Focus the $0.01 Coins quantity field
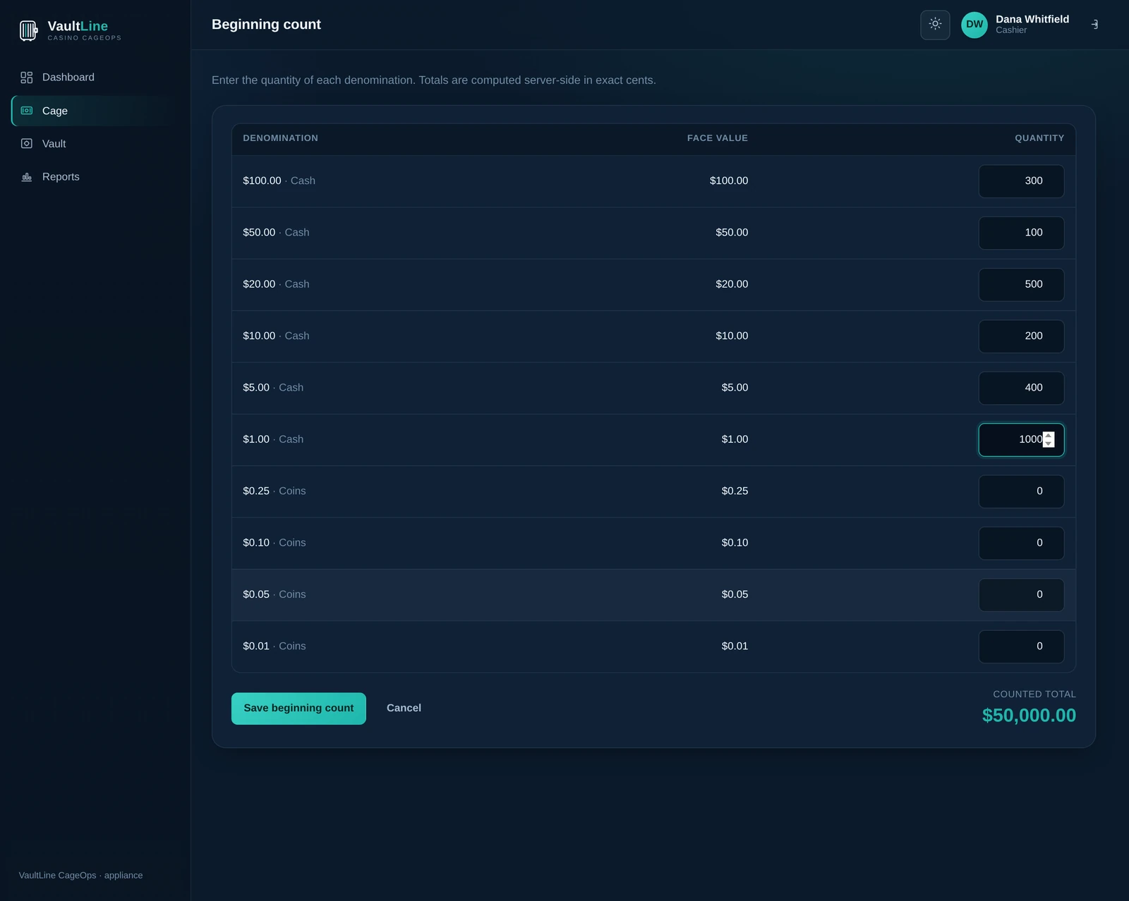The height and width of the screenshot is (901, 1129). (x=1021, y=646)
